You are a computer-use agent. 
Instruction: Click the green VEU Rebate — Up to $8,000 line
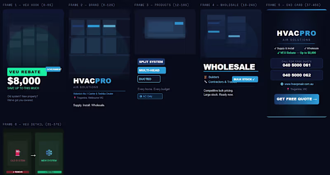coord(297,53)
